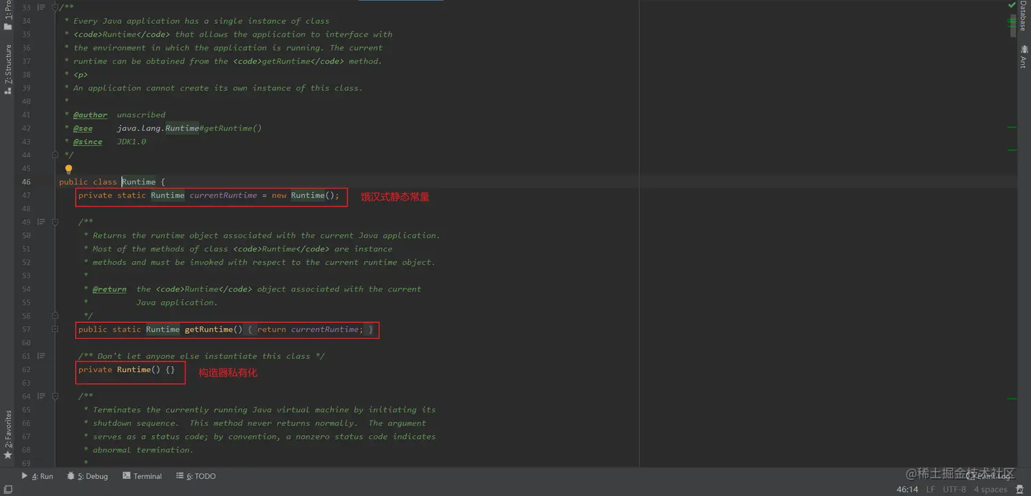Toggle rendered doc icon at line 64
Image resolution: width=1031 pixels, height=496 pixels.
pyautogui.click(x=42, y=396)
